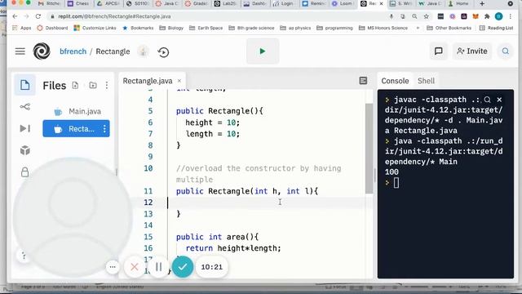The image size is (522, 294).
Task: Click the editor vertical scrollbar
Action: click(369, 149)
